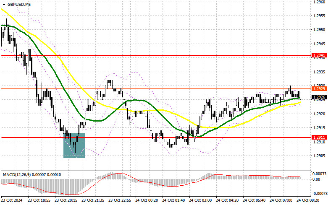Image resolution: width=328 pixels, height=205 pixels.
Task: Select the 1.2920 price scale value
Action: tap(319, 114)
